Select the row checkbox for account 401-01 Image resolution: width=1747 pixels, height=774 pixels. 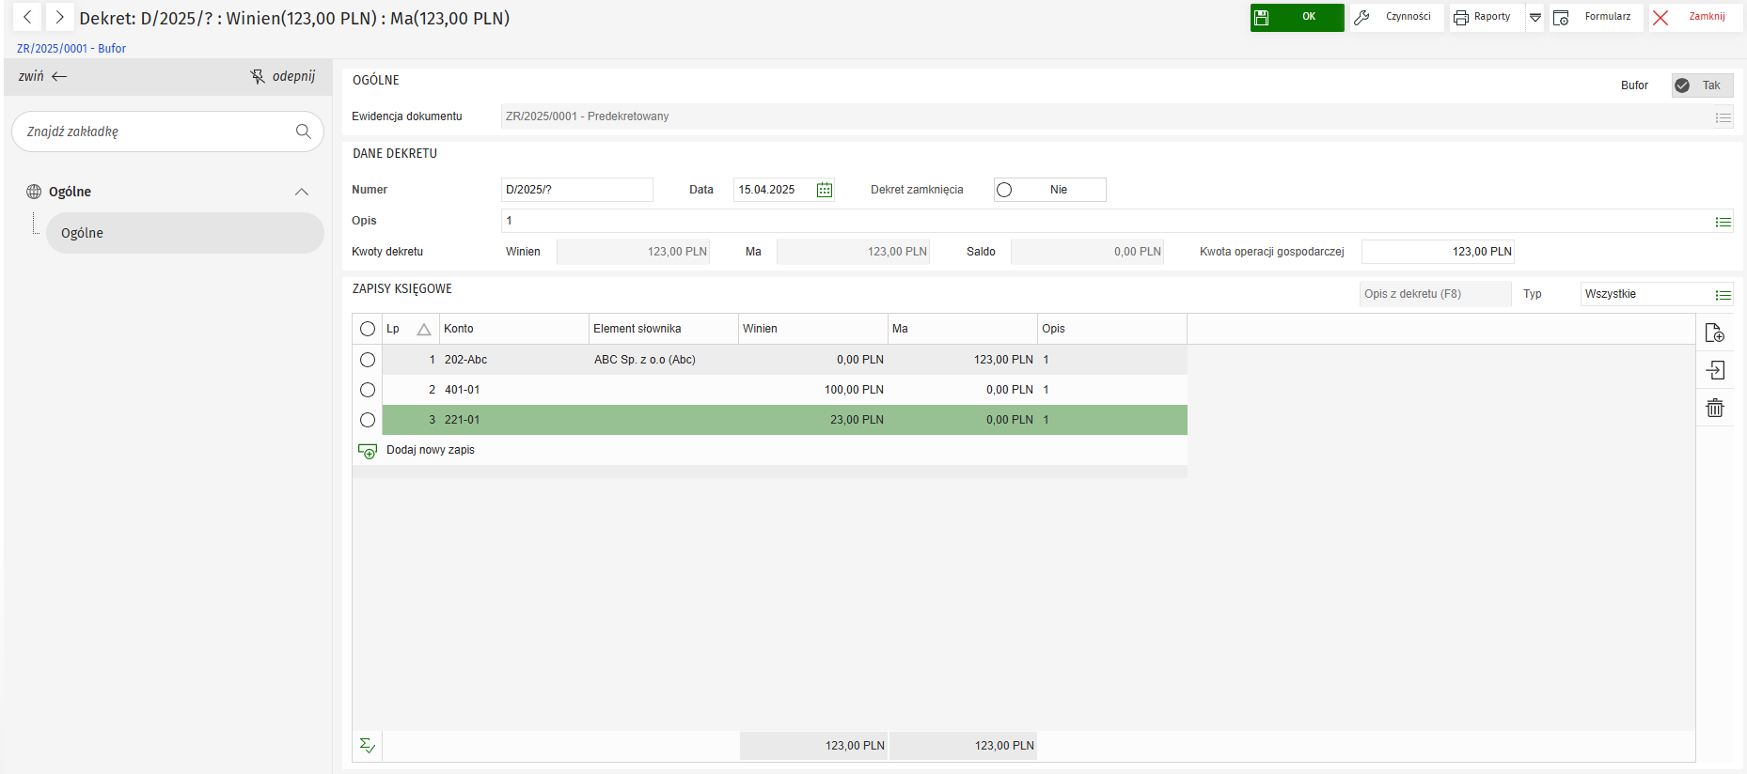[x=368, y=390]
